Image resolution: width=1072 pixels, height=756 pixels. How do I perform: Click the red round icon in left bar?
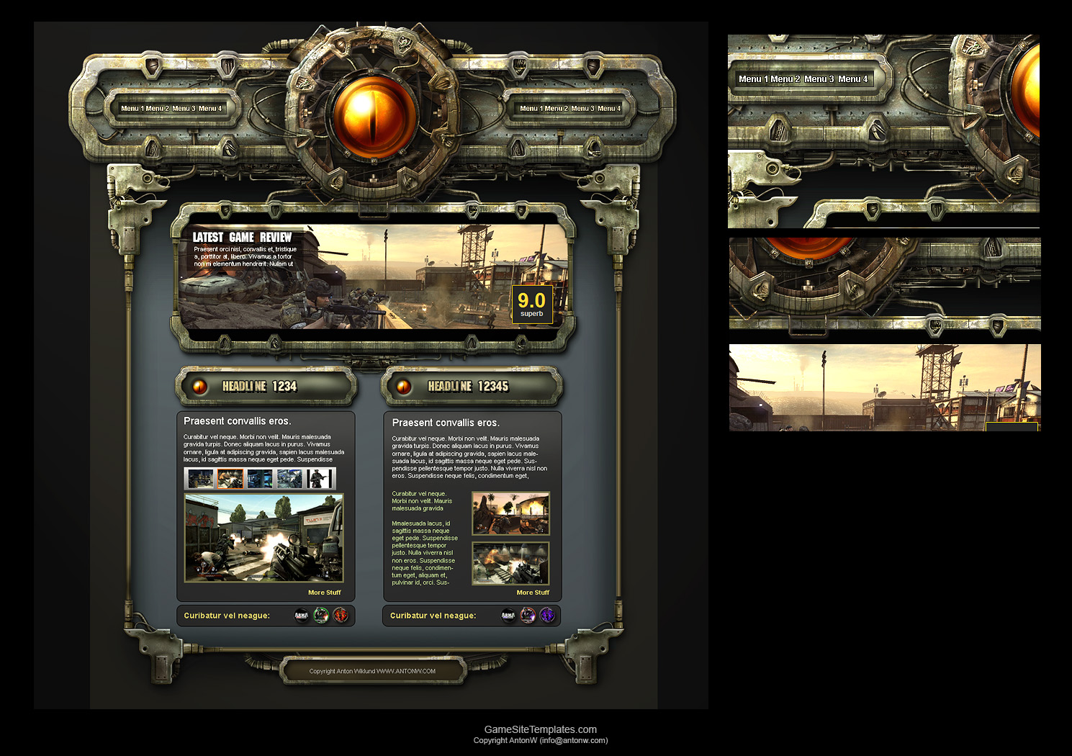[x=341, y=615]
